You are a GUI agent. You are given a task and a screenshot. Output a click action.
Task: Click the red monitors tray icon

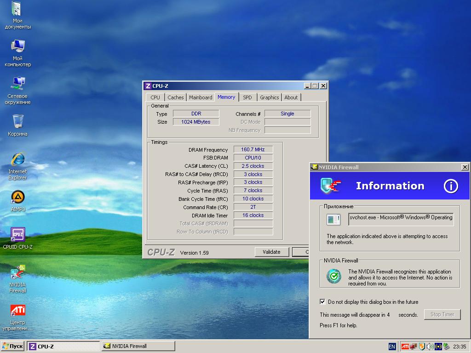click(414, 347)
